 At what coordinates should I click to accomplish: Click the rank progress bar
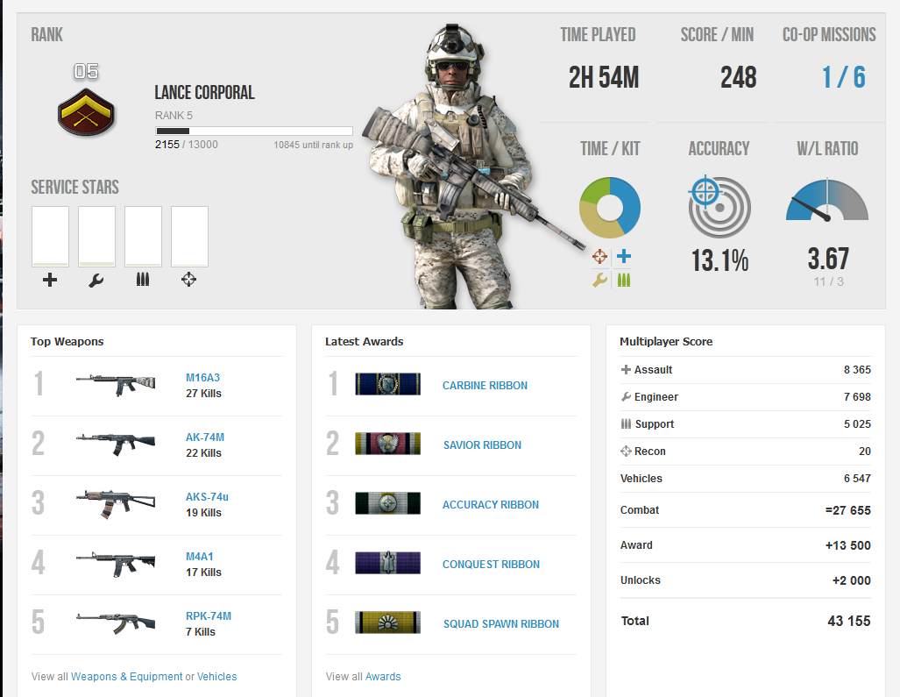point(253,131)
